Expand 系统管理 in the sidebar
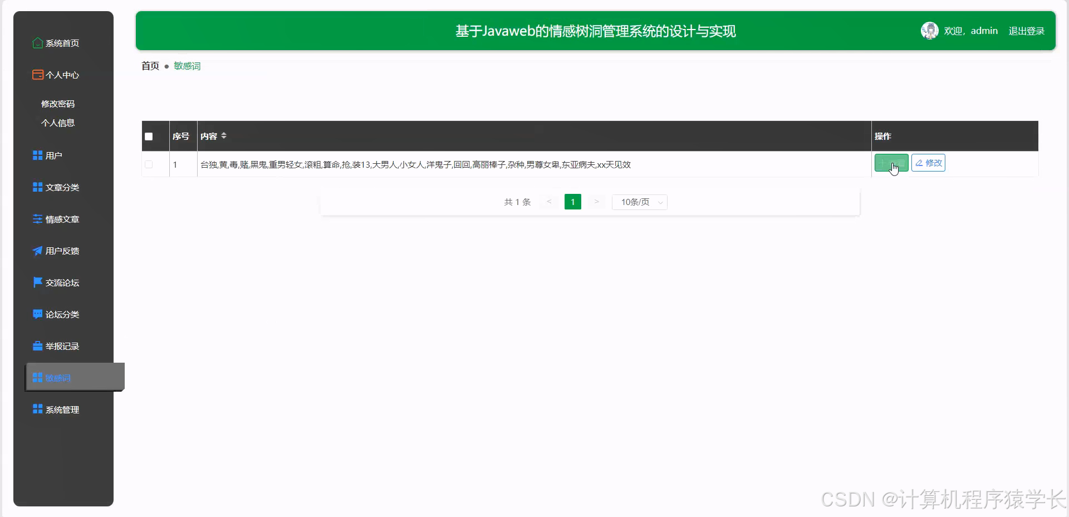The width and height of the screenshot is (1069, 517). 62,409
